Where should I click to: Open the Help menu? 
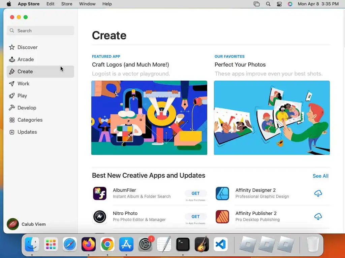click(x=107, y=4)
